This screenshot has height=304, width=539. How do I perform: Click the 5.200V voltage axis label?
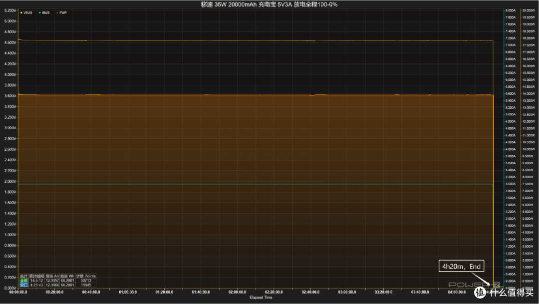pos(10,10)
